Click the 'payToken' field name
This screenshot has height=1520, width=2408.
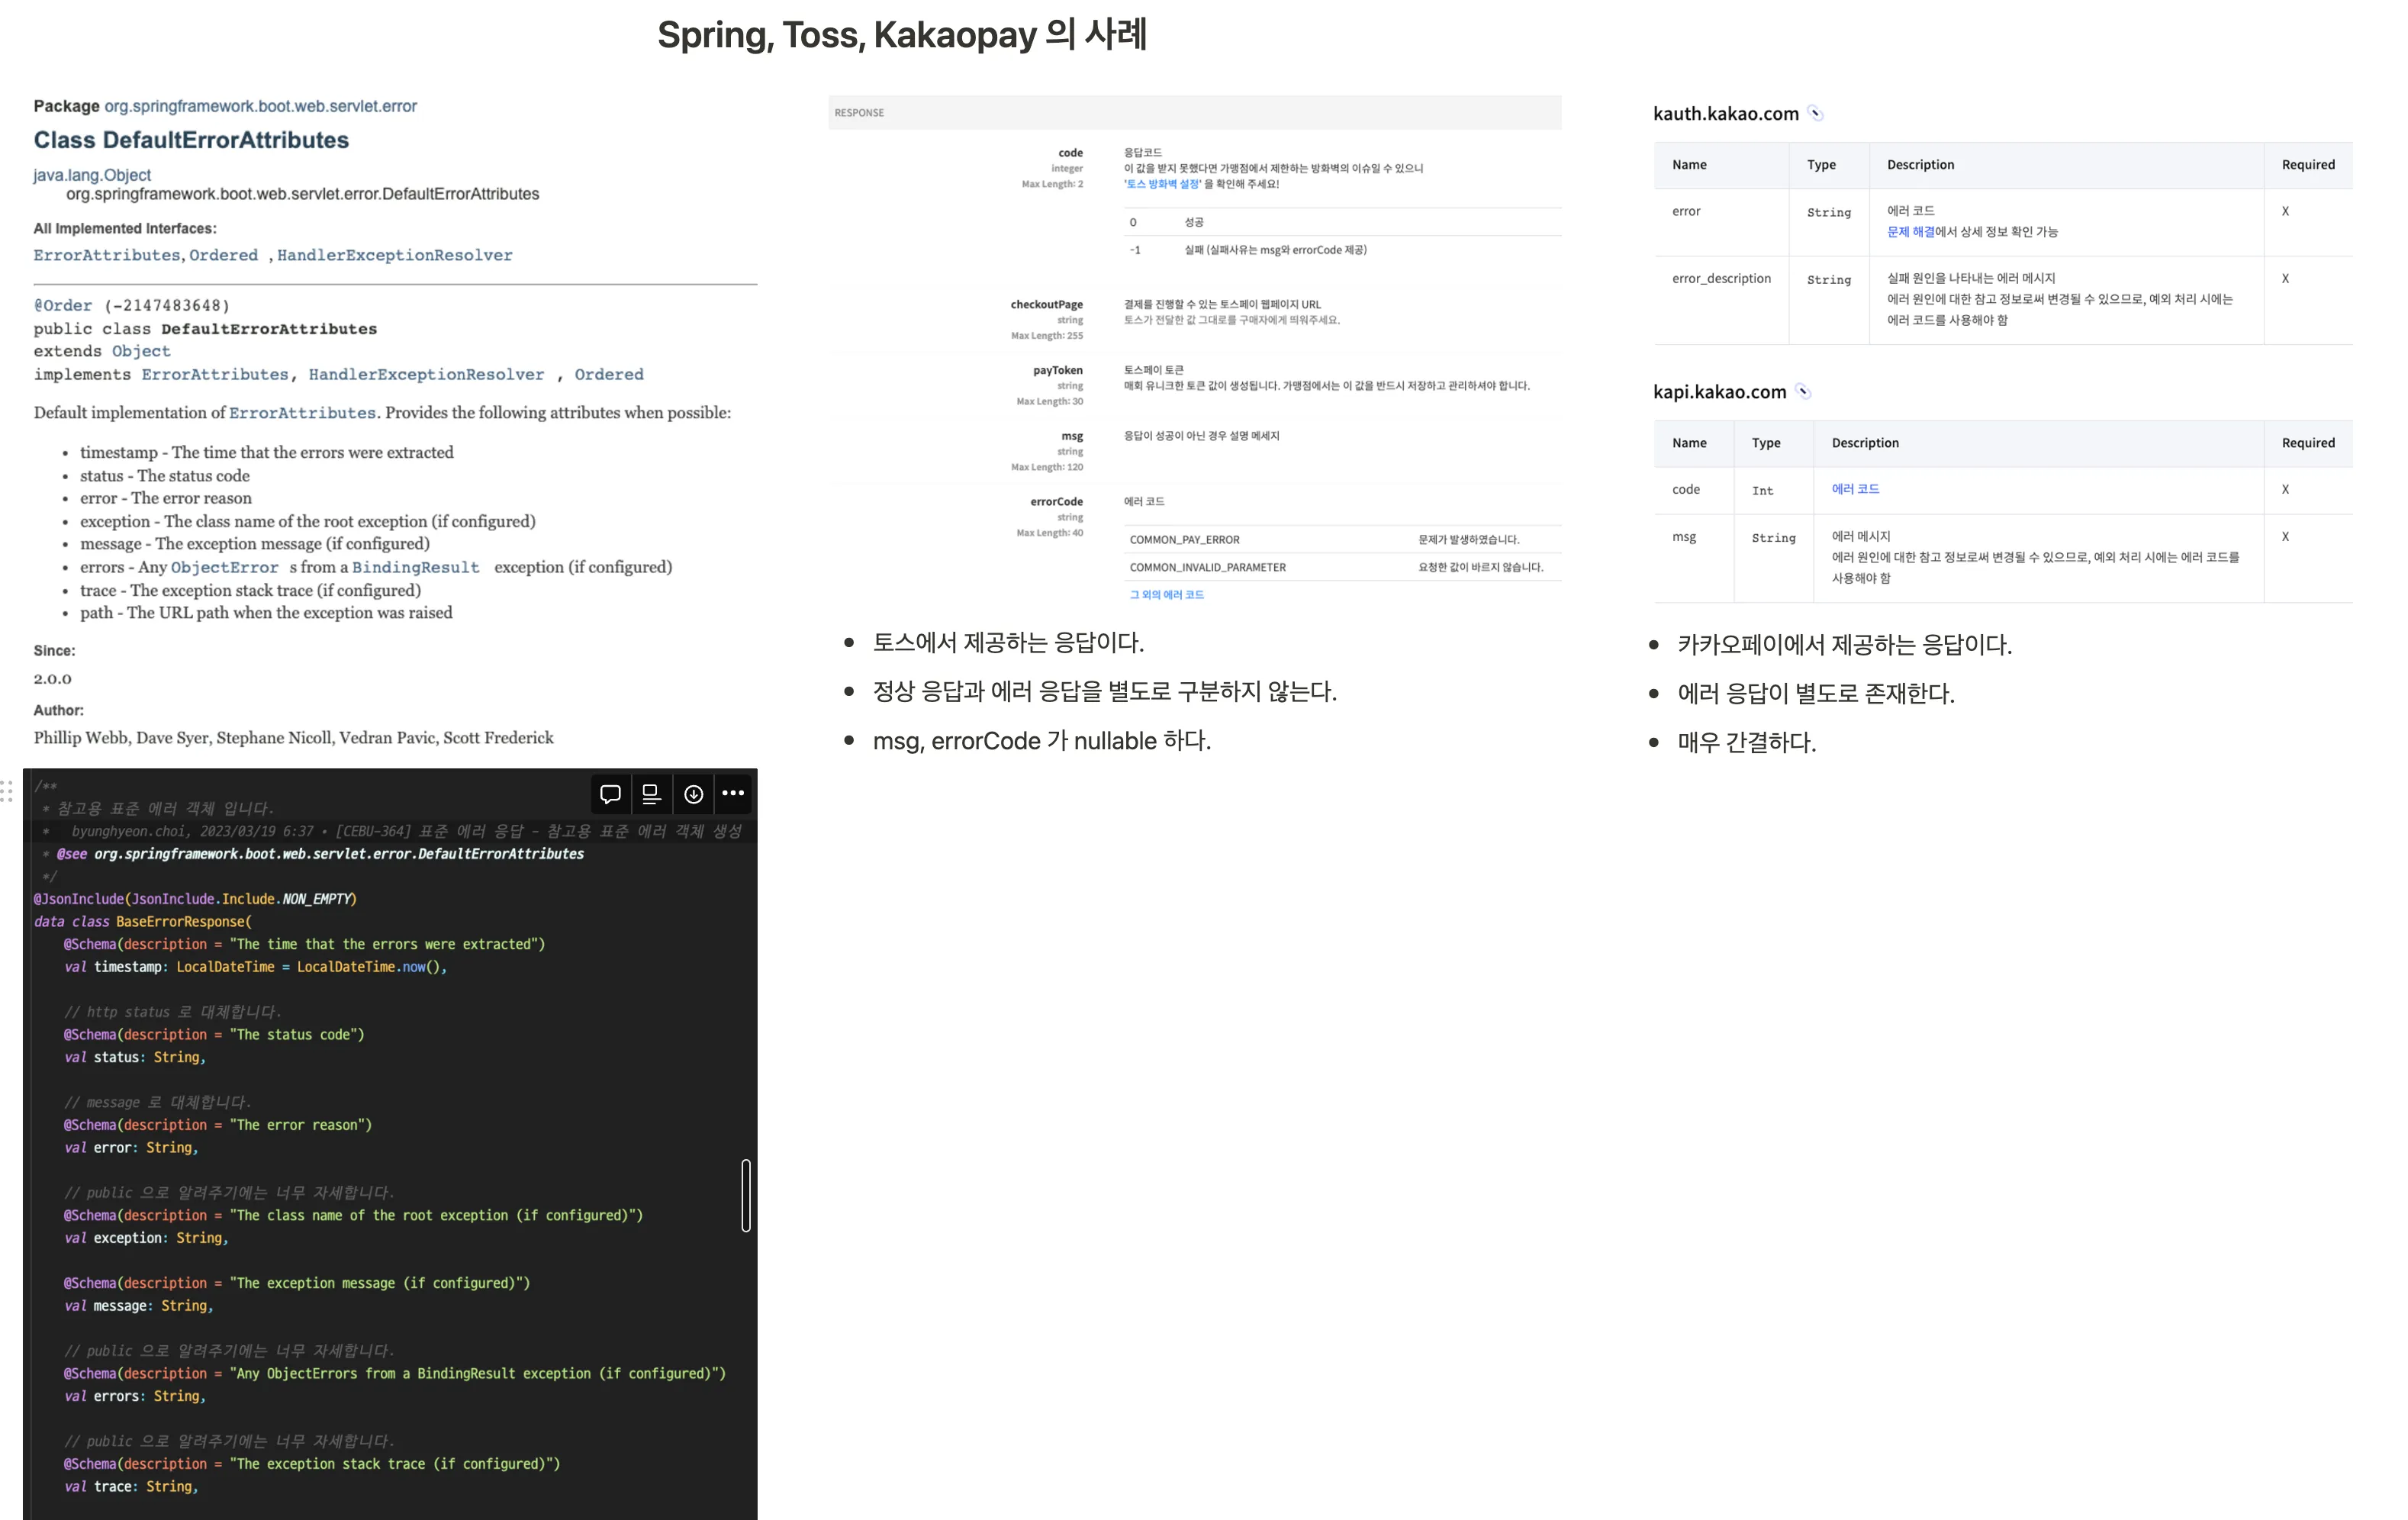[x=1058, y=371]
